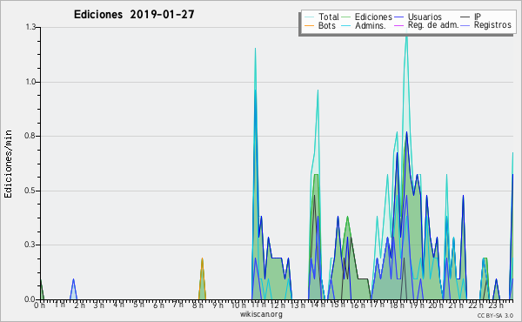Click the '12 h' x-axis label
The width and height of the screenshot is (522, 322).
[x=278, y=305]
